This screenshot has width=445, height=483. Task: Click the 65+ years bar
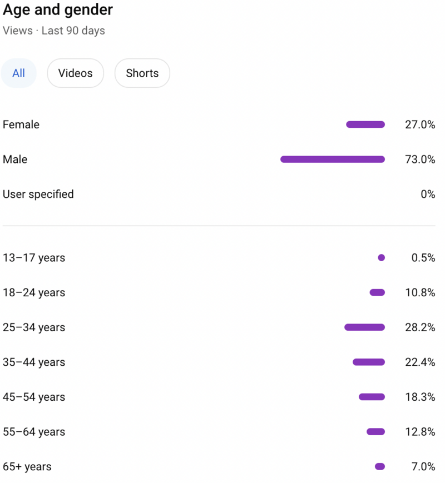coord(380,467)
